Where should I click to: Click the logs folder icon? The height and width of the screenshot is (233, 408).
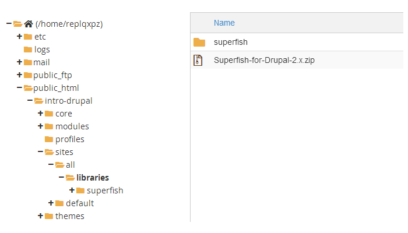click(28, 50)
